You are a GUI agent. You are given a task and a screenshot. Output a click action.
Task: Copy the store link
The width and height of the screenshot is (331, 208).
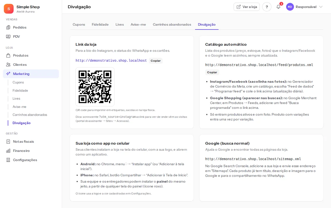[x=156, y=61]
